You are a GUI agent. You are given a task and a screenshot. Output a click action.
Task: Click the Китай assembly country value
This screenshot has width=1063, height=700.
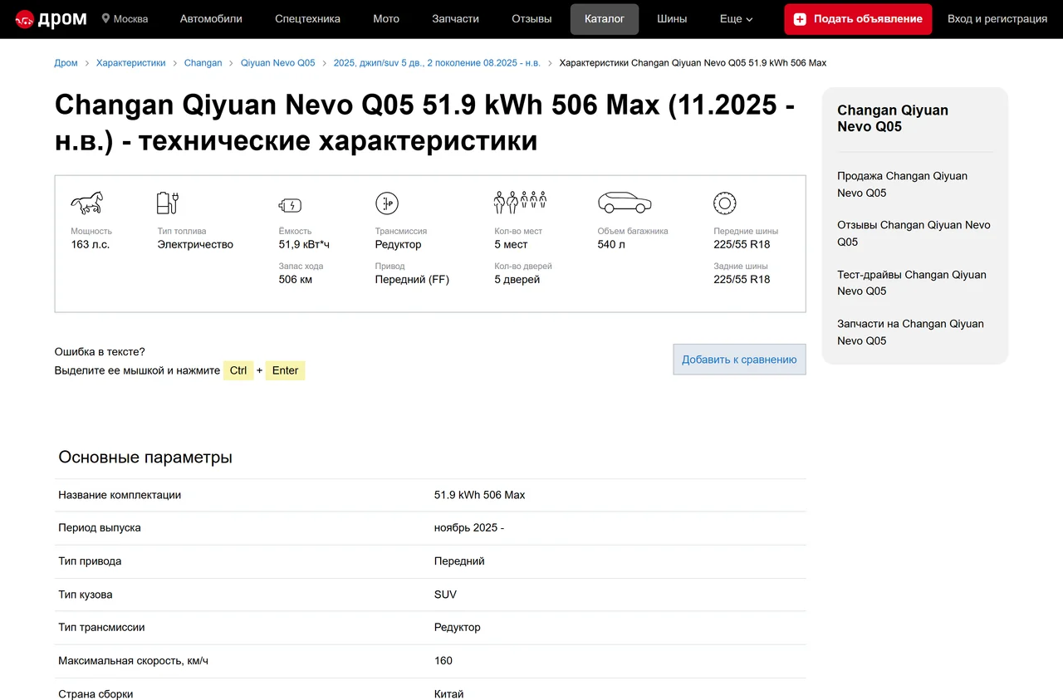[449, 694]
